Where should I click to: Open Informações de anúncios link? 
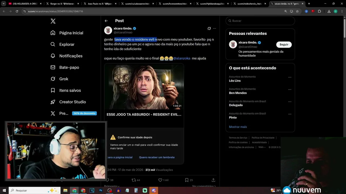click(x=241, y=147)
